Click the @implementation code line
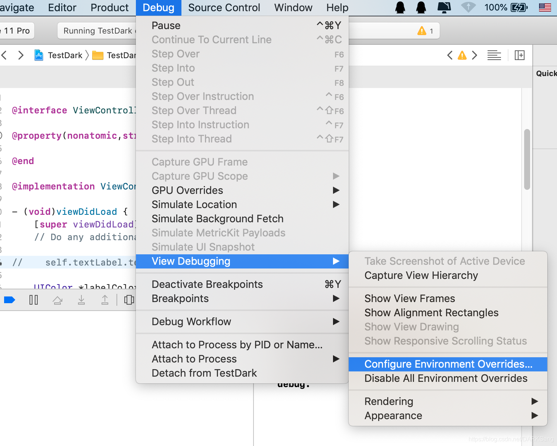557x446 pixels. point(74,186)
